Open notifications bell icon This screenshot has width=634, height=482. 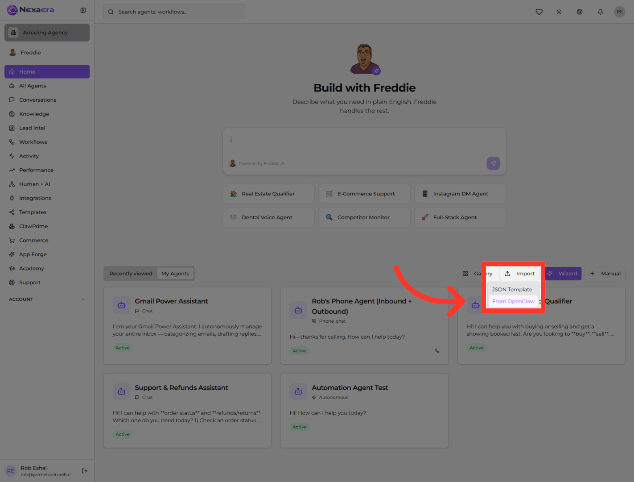pyautogui.click(x=600, y=12)
